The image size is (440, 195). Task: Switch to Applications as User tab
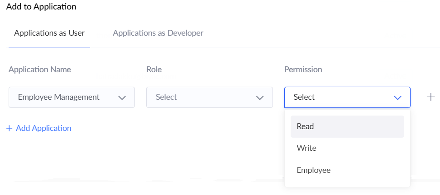(x=49, y=33)
